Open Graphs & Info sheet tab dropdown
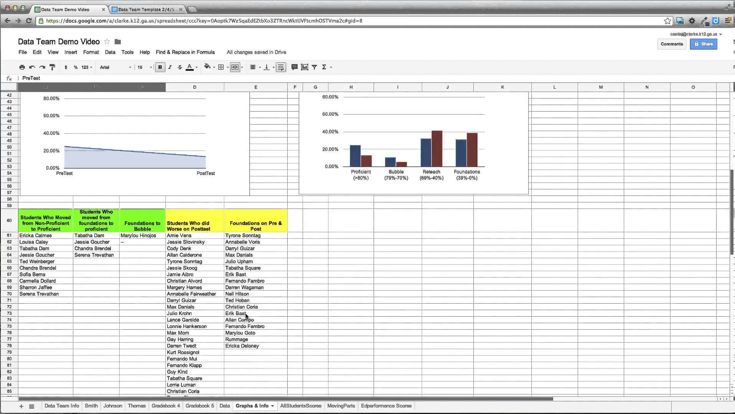The image size is (735, 414). pyautogui.click(x=272, y=406)
